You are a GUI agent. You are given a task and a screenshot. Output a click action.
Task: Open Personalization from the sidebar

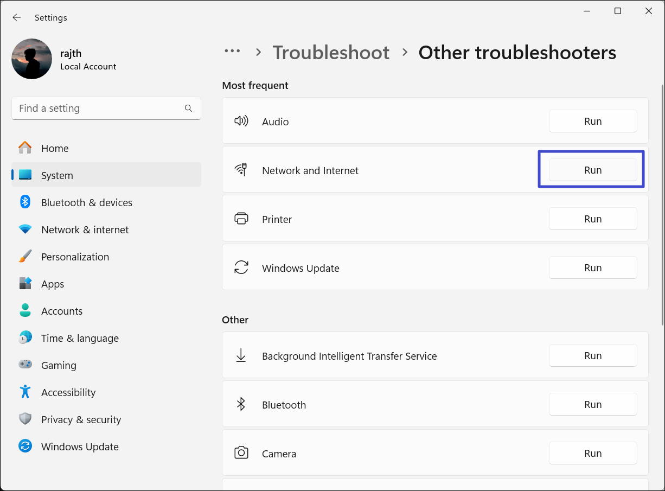75,257
